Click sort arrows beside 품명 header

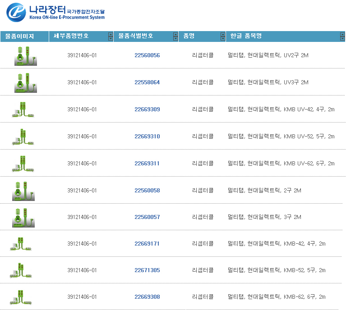223,36
